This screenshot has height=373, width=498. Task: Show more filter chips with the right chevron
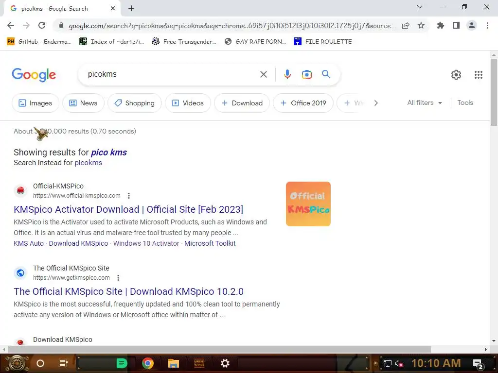pos(376,103)
